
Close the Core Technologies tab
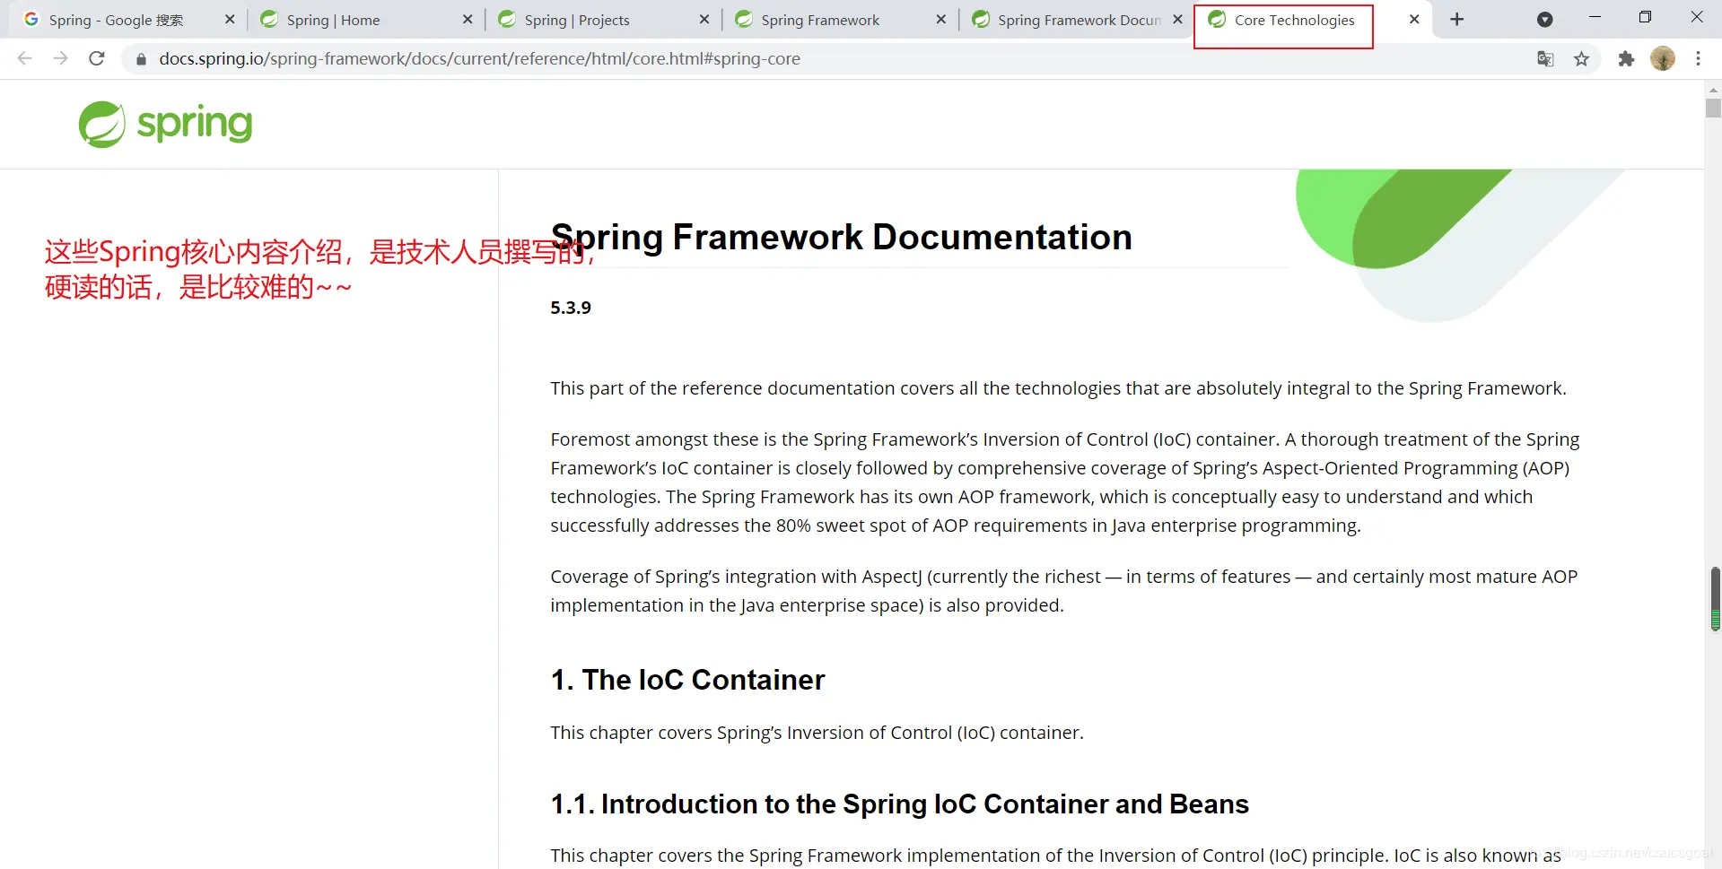click(1414, 20)
